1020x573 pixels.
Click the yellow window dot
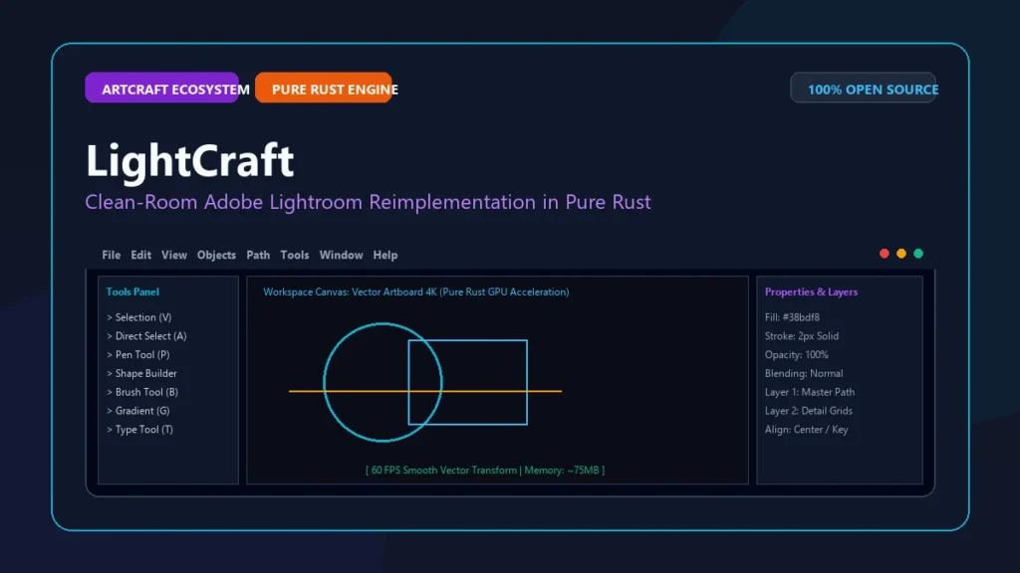tap(900, 254)
